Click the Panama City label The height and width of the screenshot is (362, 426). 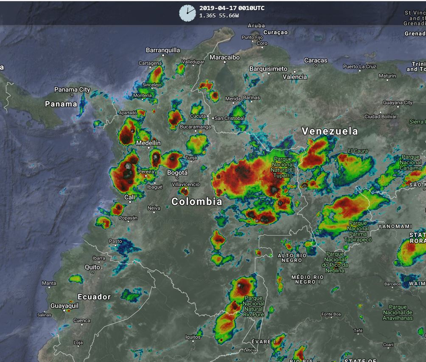(72, 89)
